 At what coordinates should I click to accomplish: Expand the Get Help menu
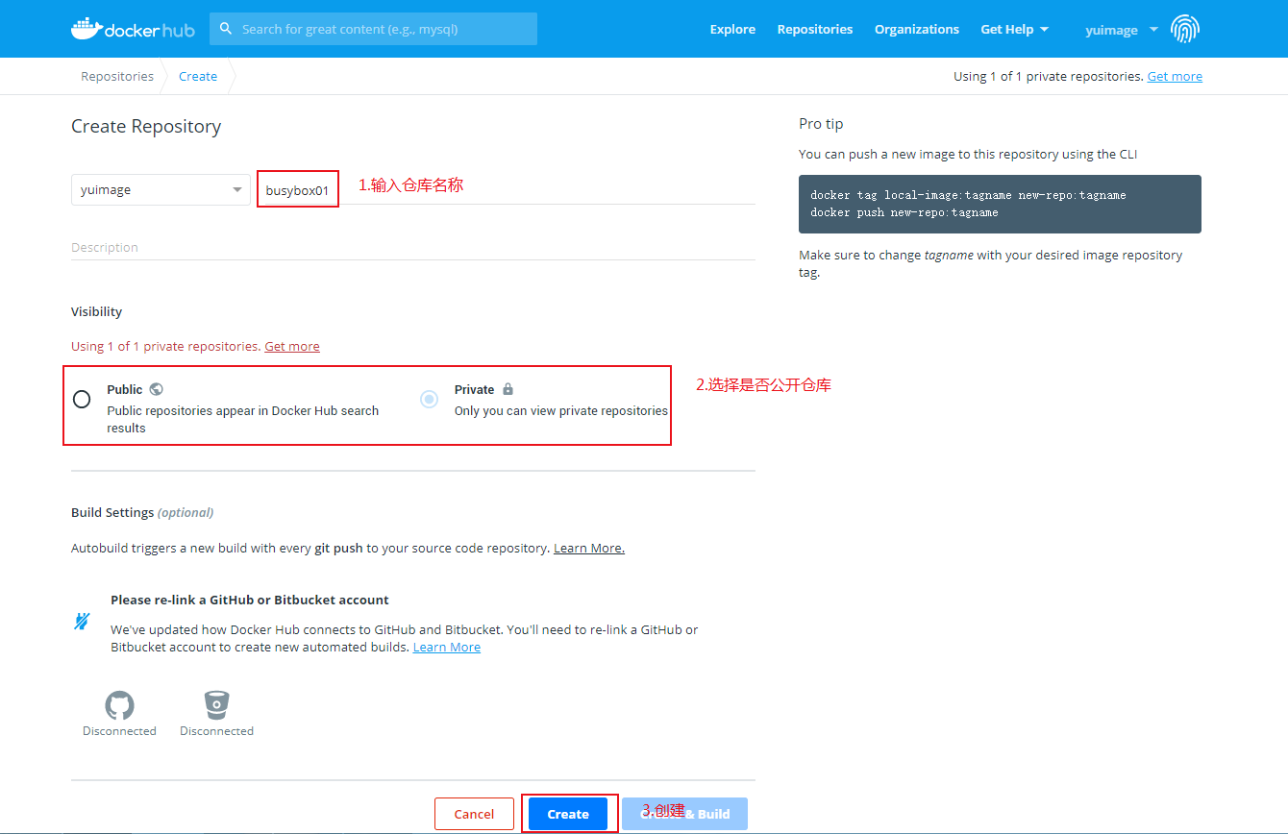1014,30
